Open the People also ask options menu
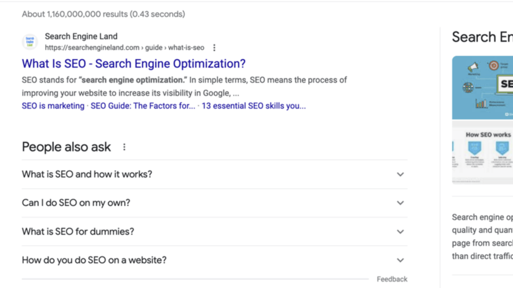The image size is (513, 288). pyautogui.click(x=124, y=147)
